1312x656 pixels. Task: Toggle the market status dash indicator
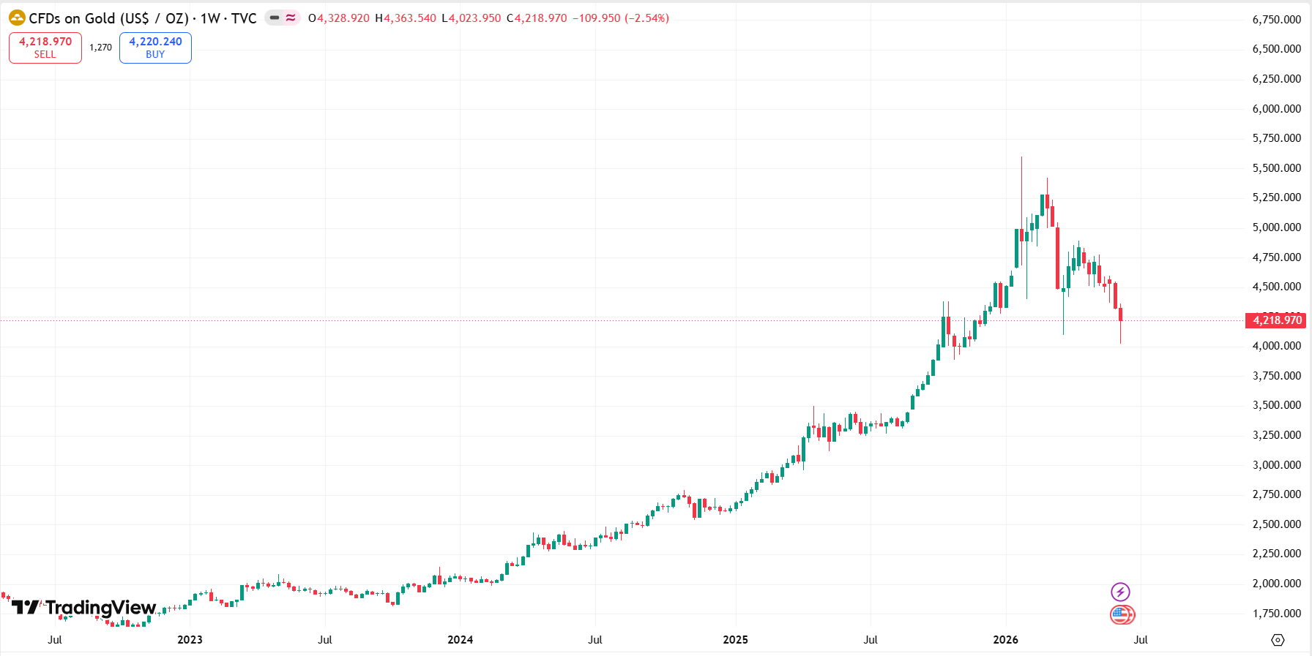click(x=275, y=18)
